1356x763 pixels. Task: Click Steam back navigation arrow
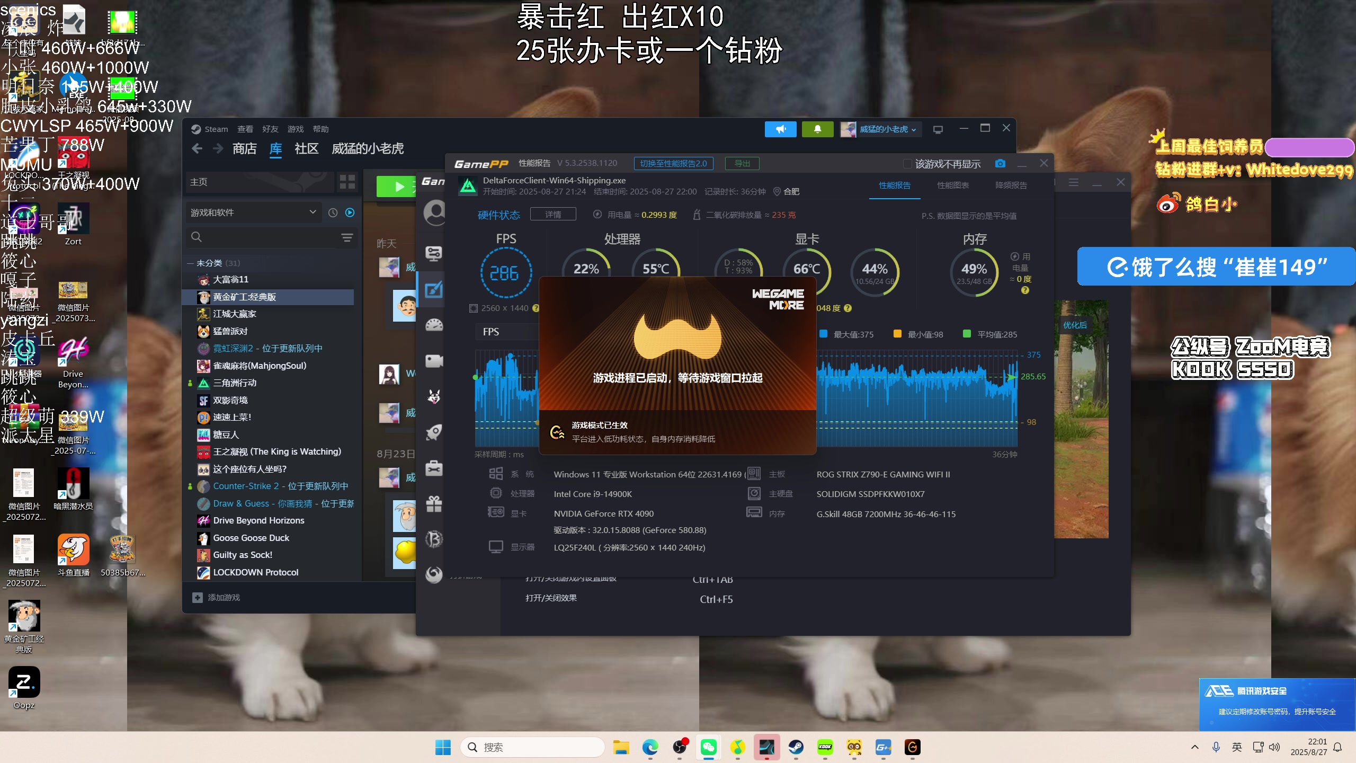click(197, 149)
